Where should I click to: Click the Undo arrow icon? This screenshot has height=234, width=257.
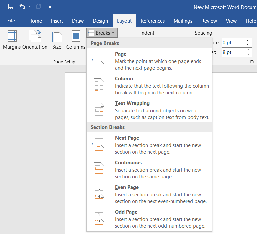pyautogui.click(x=22, y=7)
